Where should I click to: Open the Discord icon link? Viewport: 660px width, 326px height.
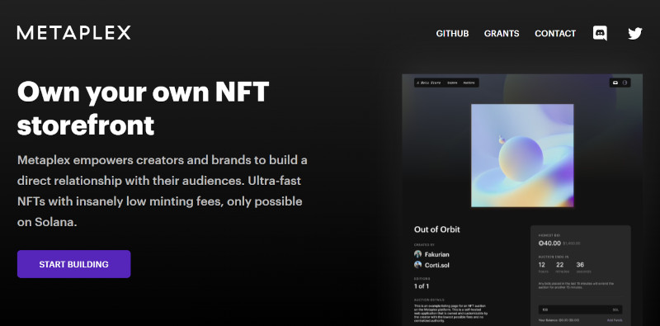600,33
